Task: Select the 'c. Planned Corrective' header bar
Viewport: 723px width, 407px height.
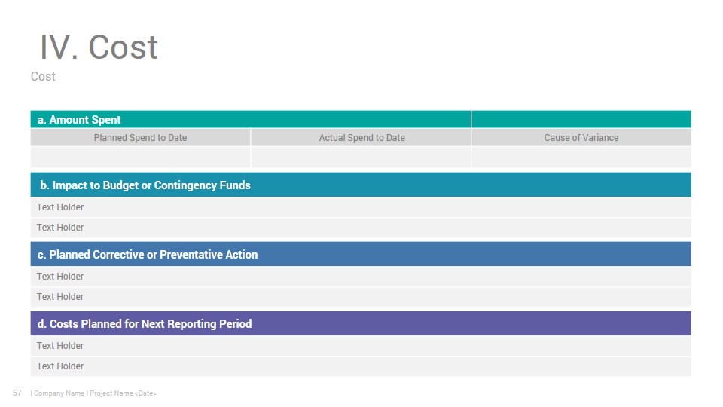Action: [x=361, y=254]
